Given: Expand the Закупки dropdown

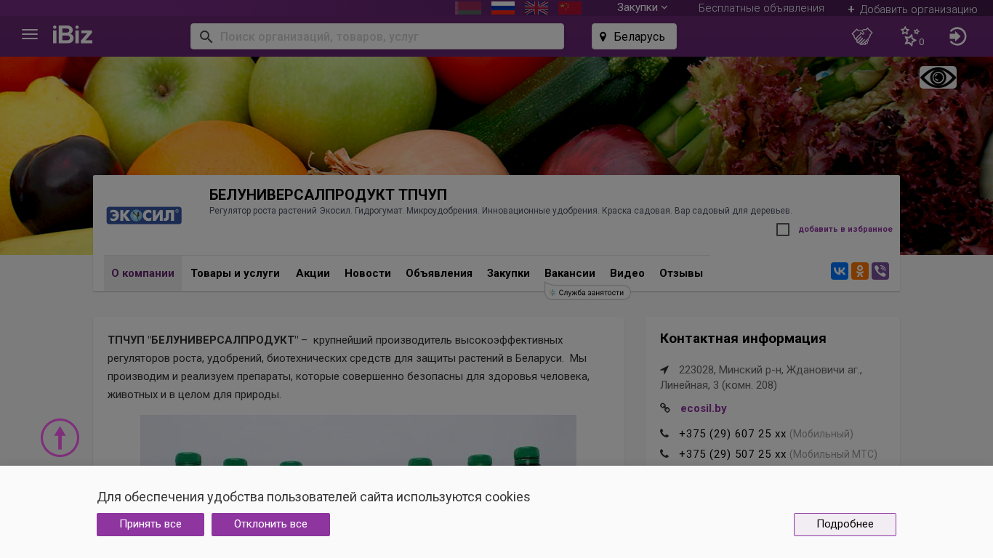Looking at the screenshot, I should [x=642, y=7].
